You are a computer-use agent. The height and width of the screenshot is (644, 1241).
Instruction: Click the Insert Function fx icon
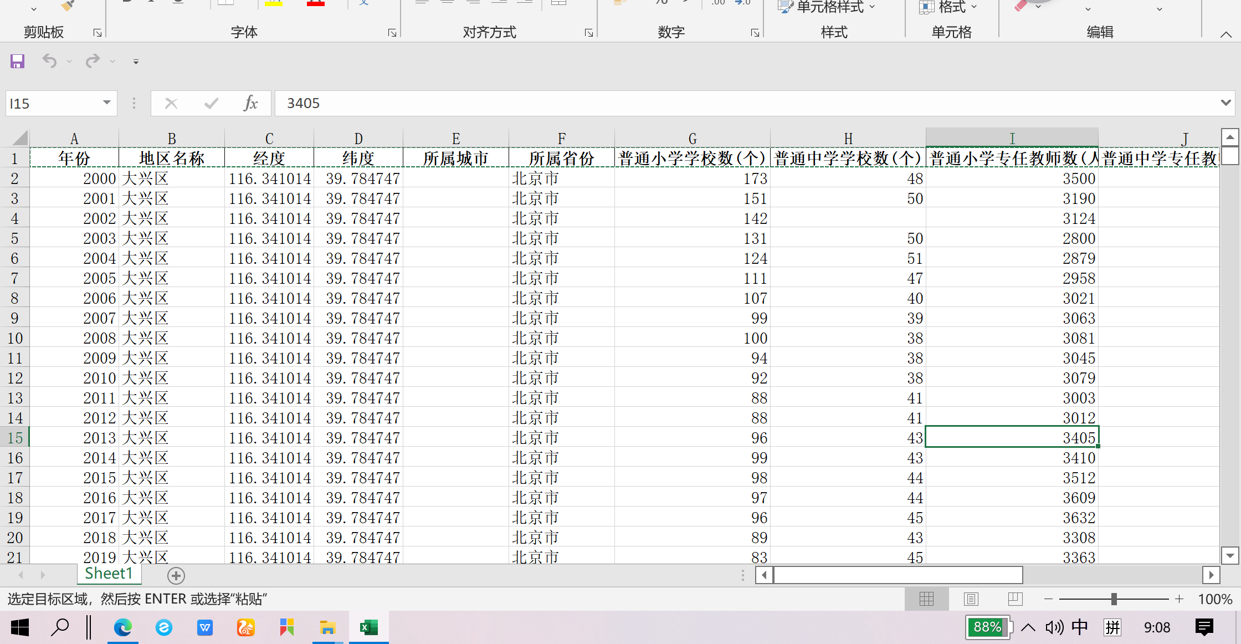[250, 103]
